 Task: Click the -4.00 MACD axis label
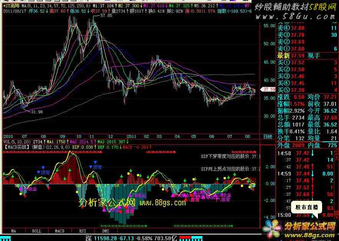269,217
